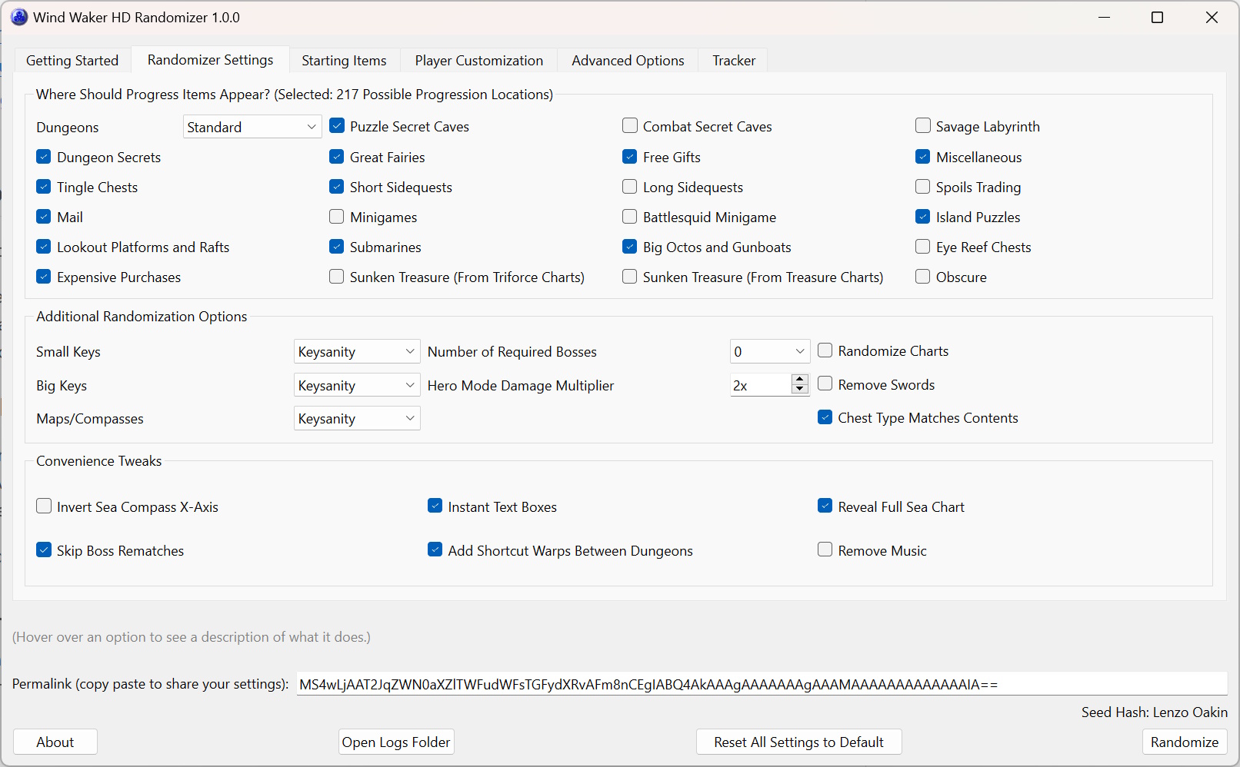The height and width of the screenshot is (767, 1240).
Task: Switch to the Randomizer Settings tab
Action: tap(210, 60)
